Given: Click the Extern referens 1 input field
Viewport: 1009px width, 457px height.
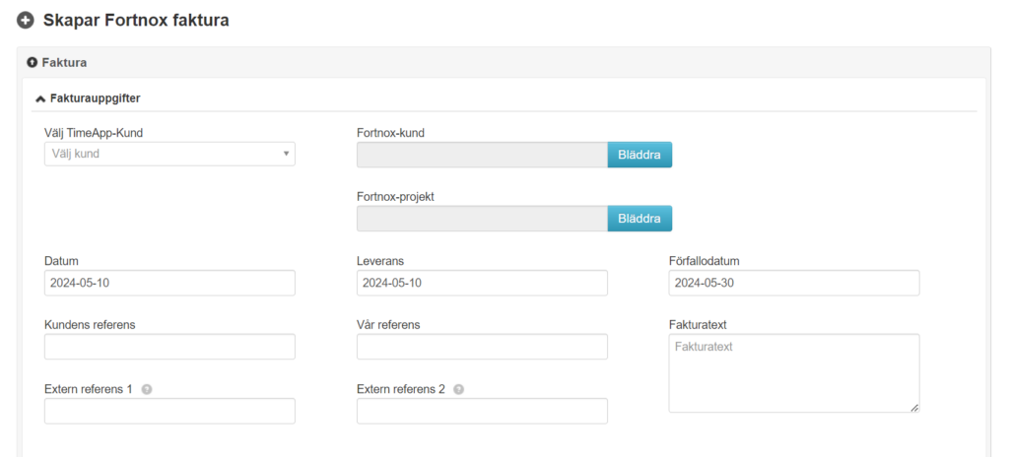Looking at the screenshot, I should (x=169, y=411).
